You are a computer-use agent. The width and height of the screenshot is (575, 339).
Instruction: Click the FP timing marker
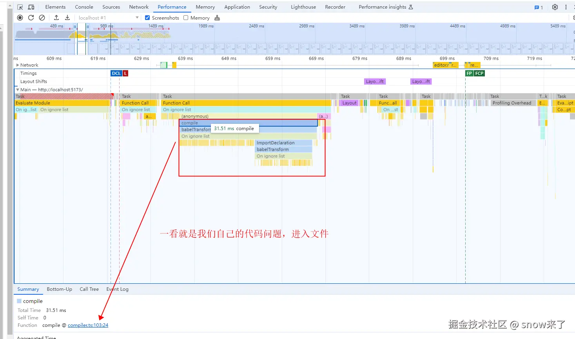pyautogui.click(x=469, y=73)
